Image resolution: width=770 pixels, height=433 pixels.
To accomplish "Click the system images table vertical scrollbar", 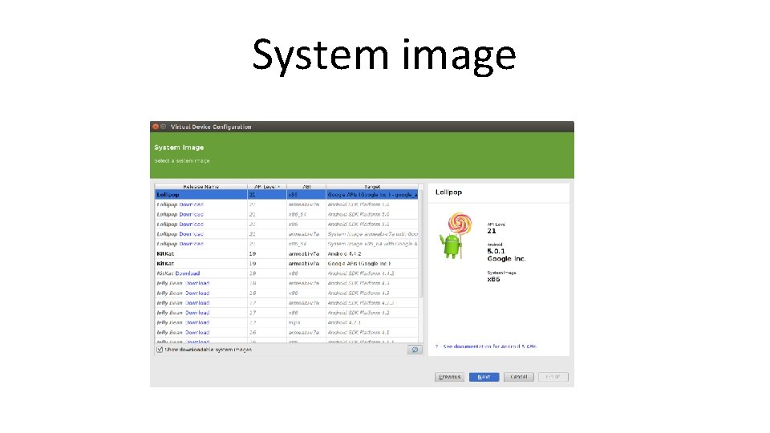I will pos(420,244).
